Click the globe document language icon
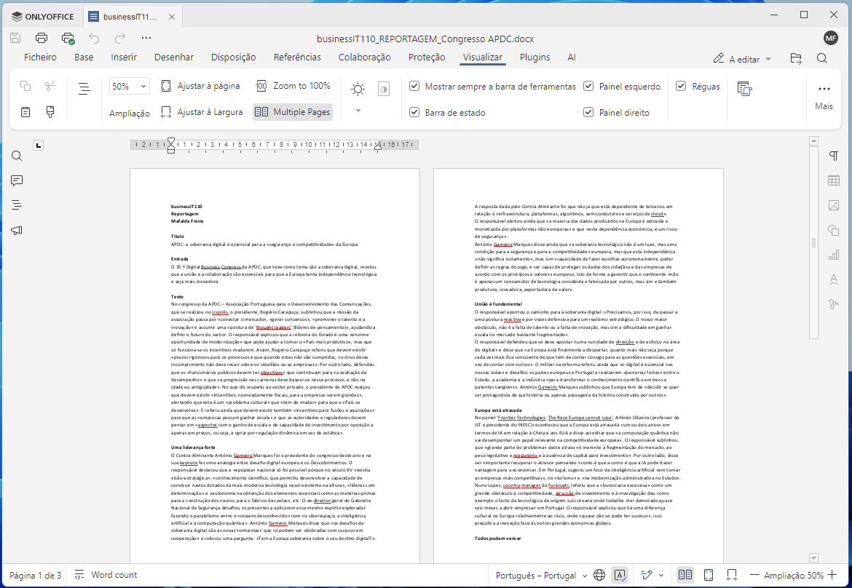This screenshot has height=588, width=852. coord(599,575)
